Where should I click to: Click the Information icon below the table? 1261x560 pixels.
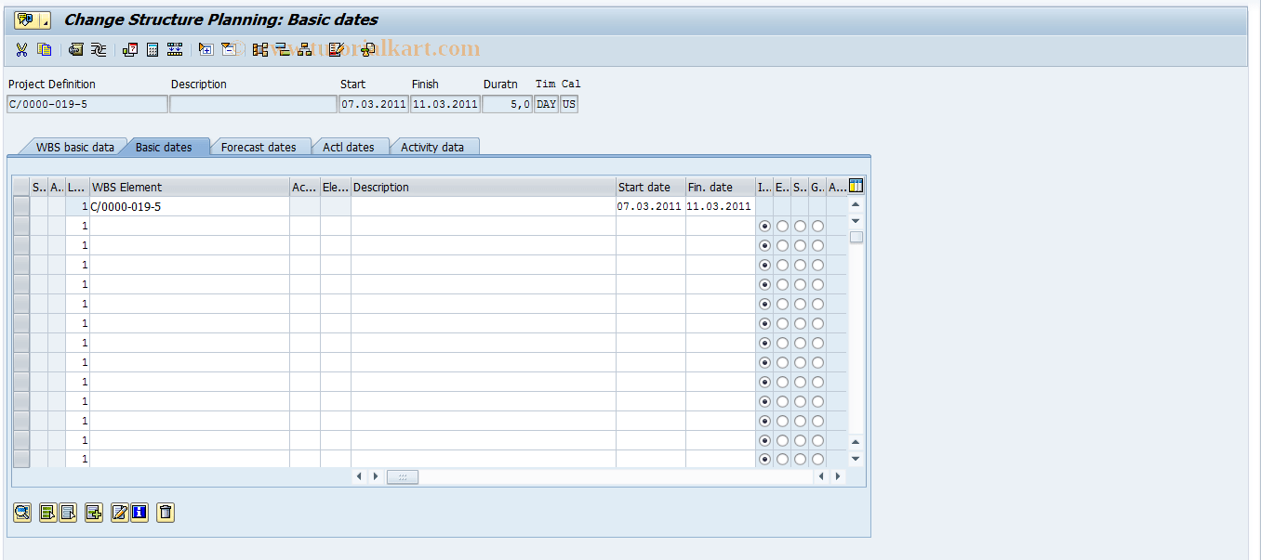point(138,513)
